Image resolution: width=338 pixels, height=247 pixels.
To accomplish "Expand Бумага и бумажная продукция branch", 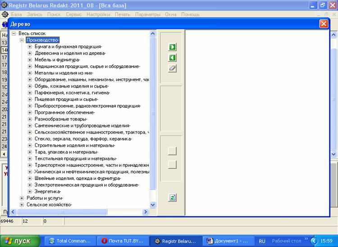I will 30,47.
